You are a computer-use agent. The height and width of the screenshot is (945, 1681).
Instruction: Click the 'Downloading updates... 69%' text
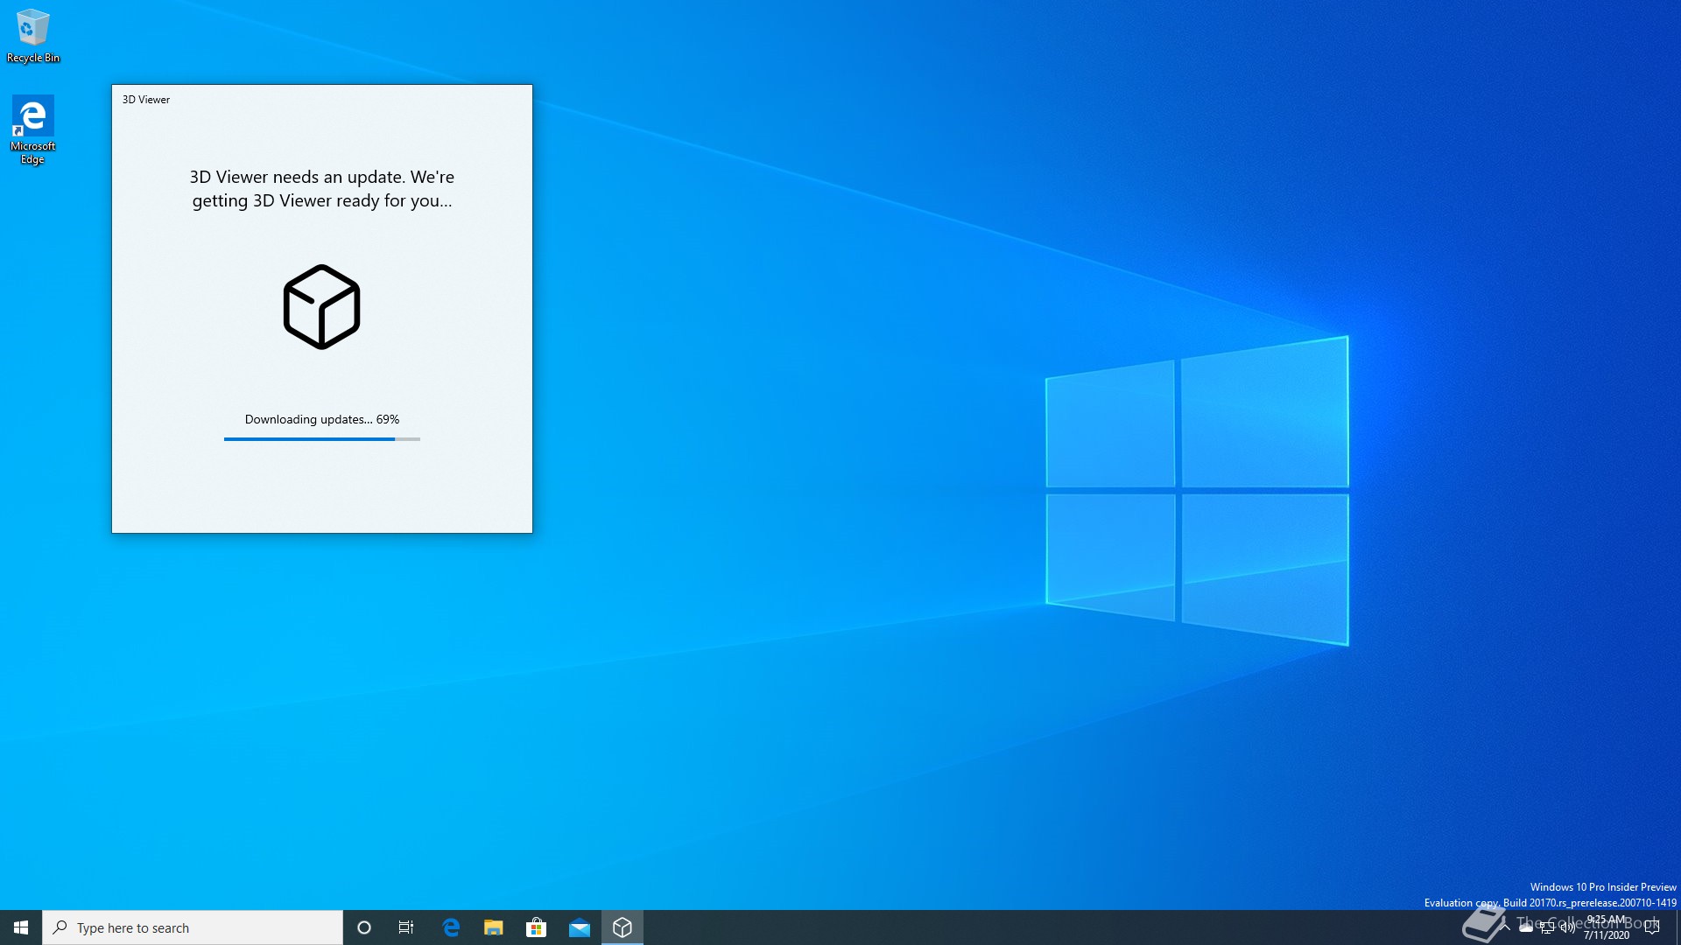(x=322, y=420)
